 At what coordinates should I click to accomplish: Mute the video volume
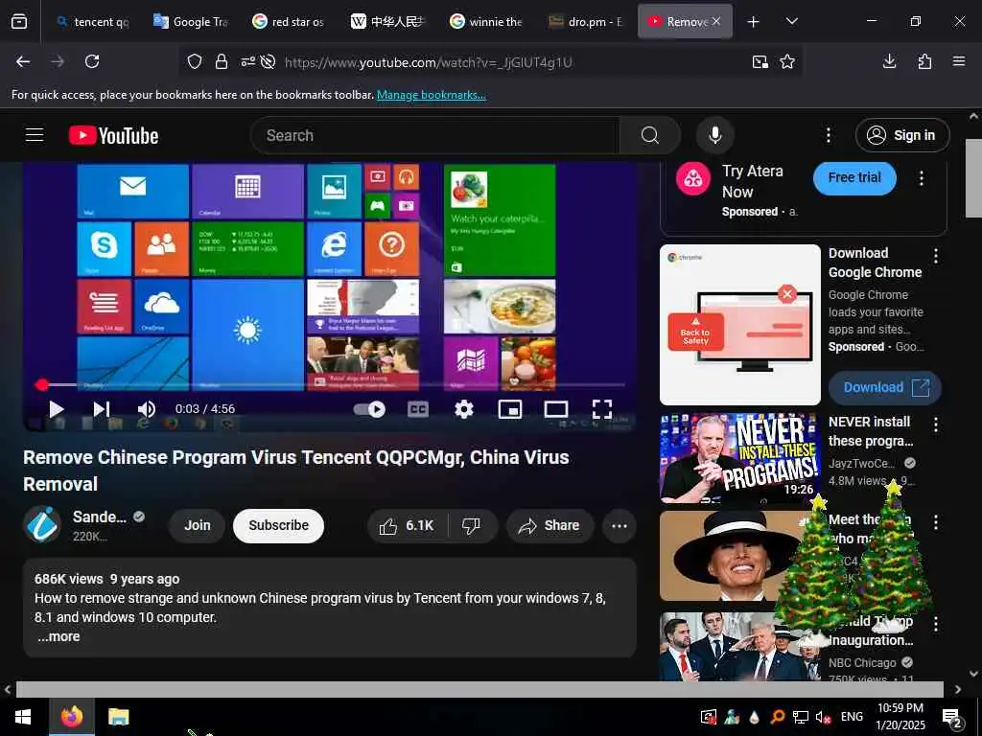146,409
